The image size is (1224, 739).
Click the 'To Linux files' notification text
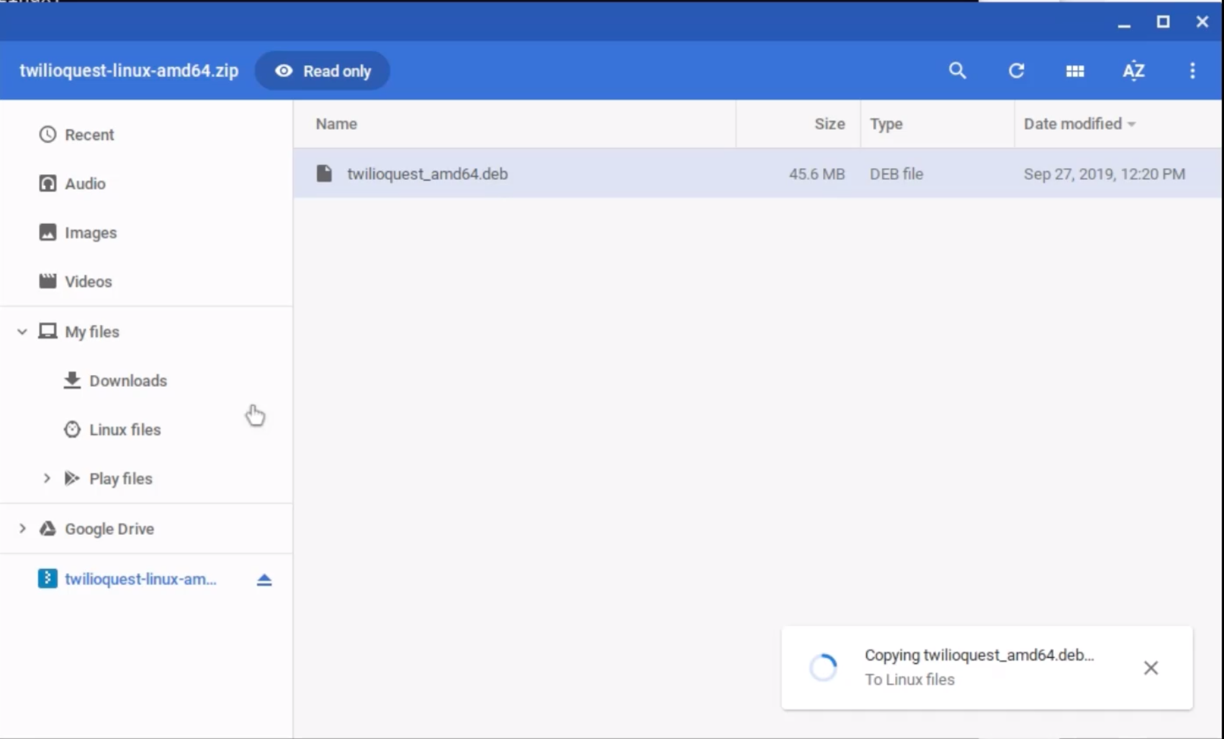909,679
